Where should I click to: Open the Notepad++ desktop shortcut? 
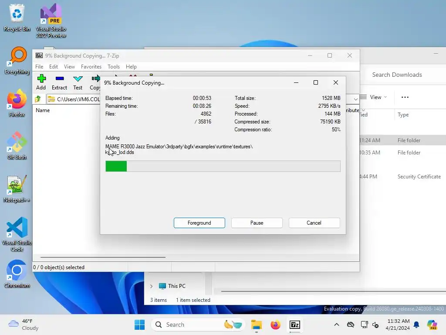pyautogui.click(x=17, y=188)
